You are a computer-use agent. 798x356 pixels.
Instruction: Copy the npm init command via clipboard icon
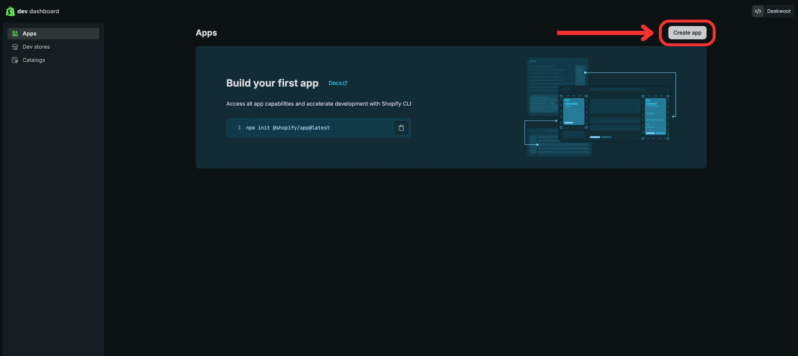point(401,128)
